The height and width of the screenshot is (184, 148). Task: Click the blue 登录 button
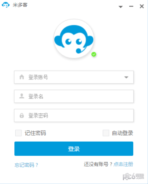74,149
